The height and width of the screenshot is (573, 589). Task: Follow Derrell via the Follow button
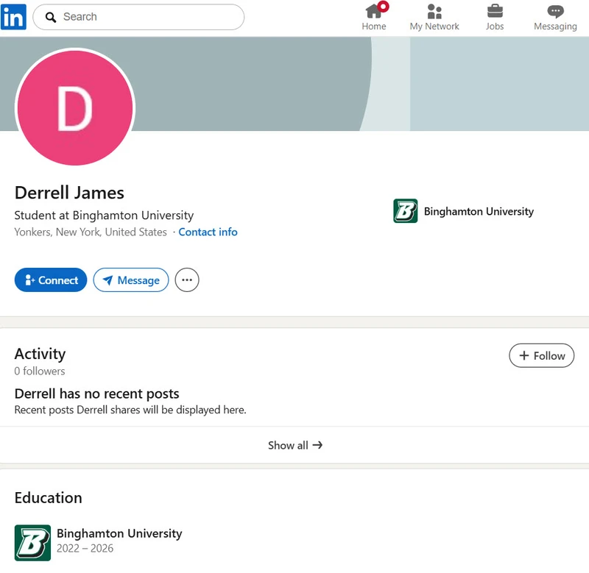click(542, 355)
